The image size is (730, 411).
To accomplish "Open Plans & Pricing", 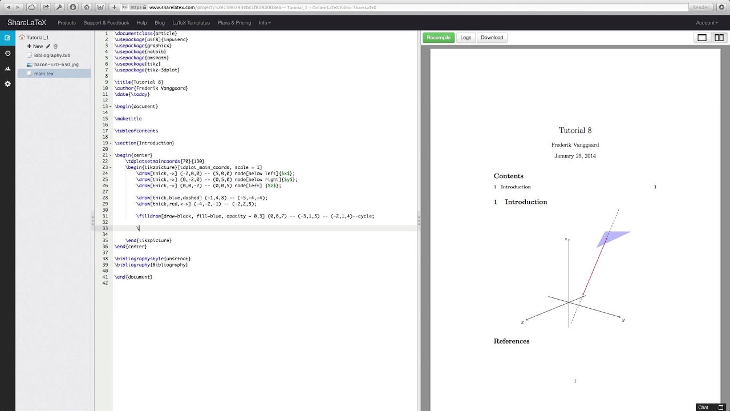I will pos(234,23).
